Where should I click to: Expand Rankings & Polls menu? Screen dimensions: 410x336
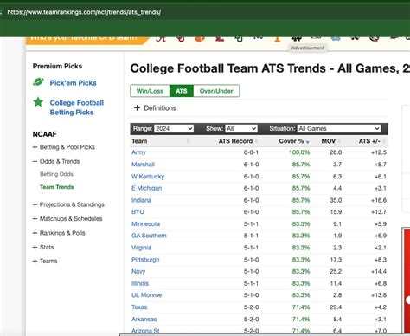pos(59,233)
